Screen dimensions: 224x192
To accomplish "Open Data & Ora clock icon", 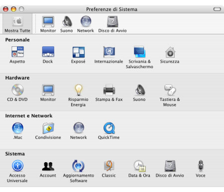I will click(x=139, y=166).
